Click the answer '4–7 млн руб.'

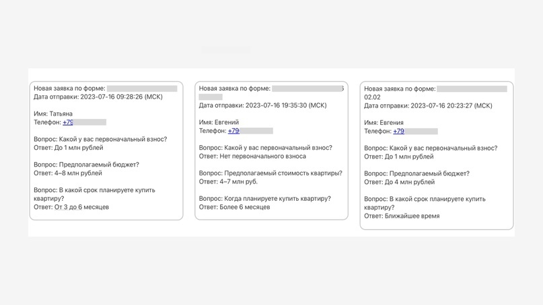point(228,181)
